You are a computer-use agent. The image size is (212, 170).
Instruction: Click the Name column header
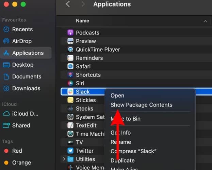click(x=82, y=21)
